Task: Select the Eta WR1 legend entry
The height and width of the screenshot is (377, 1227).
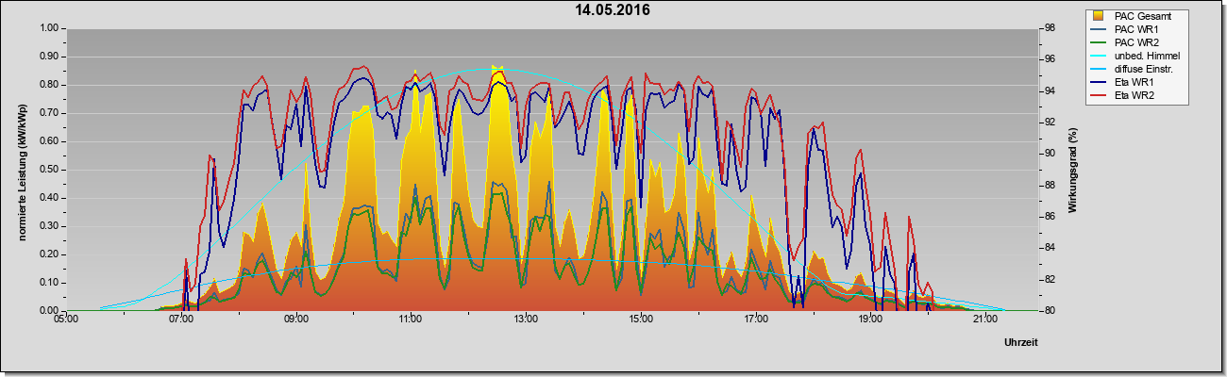Action: [1135, 82]
